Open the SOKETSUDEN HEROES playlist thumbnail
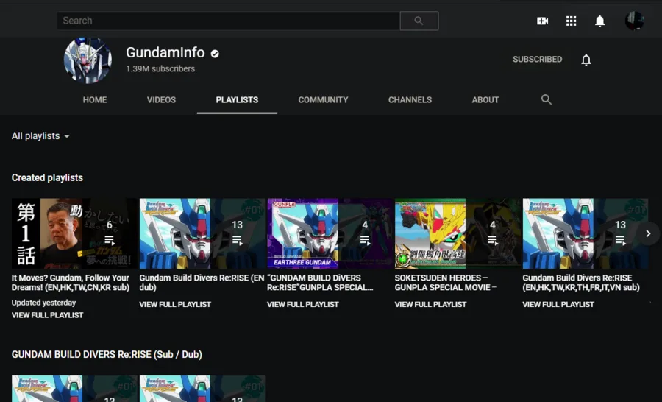This screenshot has width=662, height=402. click(x=458, y=233)
